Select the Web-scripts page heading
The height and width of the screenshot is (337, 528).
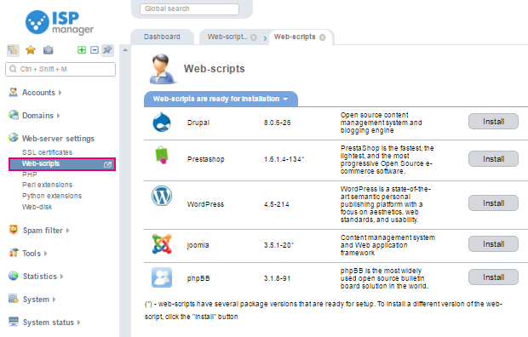click(x=214, y=69)
